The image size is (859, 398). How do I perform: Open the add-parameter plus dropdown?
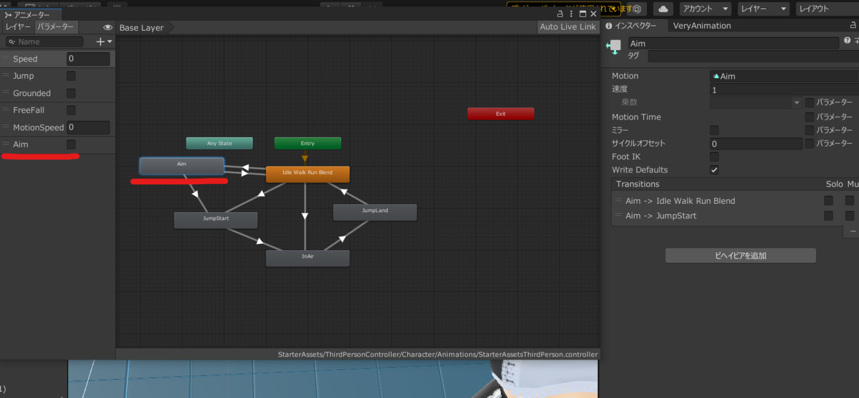coord(101,41)
